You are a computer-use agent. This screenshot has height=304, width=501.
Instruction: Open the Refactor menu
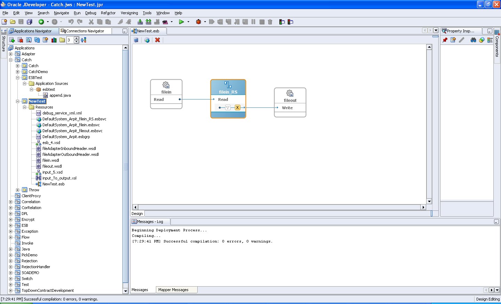pos(108,13)
